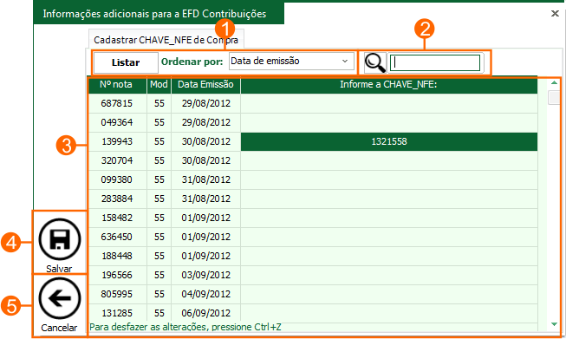Screen dimensions: 566x339
Task: Click the Listar button
Action: [126, 62]
